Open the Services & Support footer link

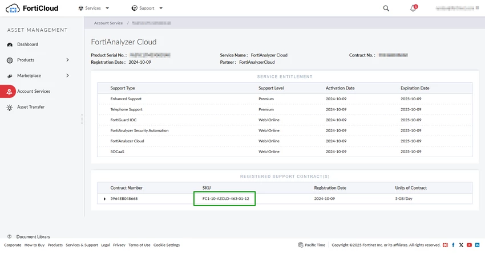[x=82, y=245]
